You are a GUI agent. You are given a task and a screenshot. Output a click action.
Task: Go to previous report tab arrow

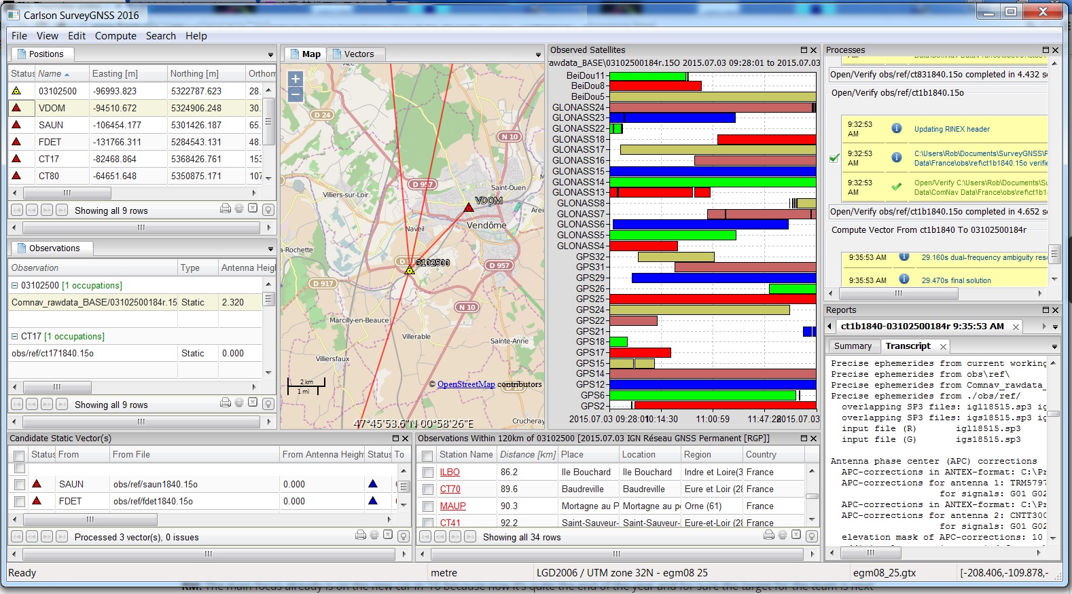[x=830, y=327]
